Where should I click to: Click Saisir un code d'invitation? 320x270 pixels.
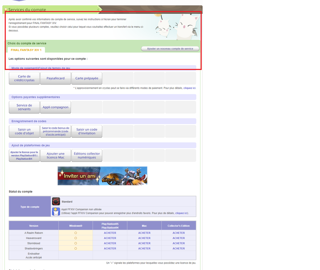click(87, 131)
